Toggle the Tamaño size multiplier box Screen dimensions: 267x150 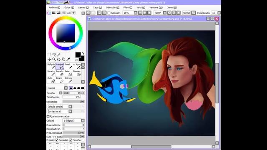point(60,93)
